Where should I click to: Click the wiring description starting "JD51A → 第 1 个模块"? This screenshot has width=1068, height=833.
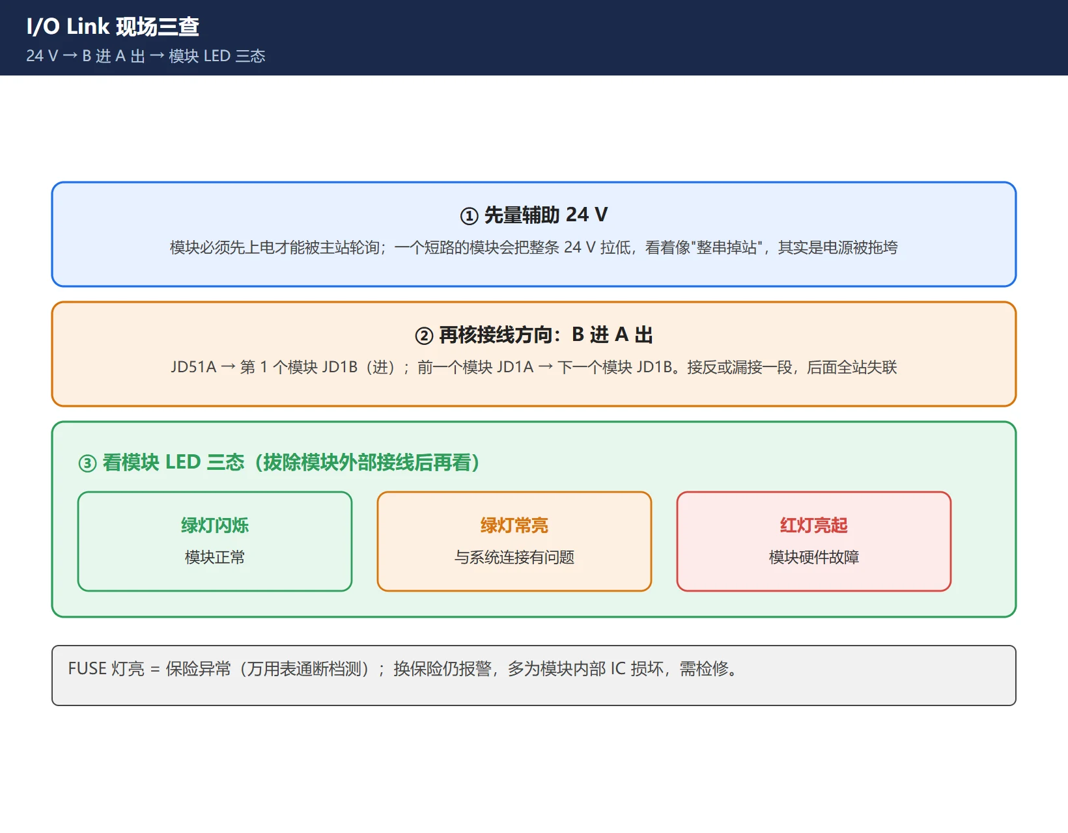point(534,367)
